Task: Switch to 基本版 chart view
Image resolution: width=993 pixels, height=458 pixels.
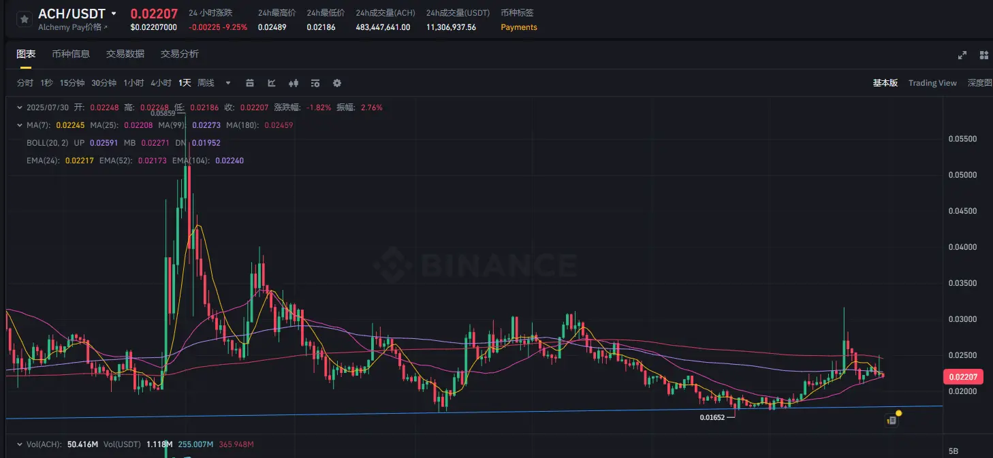Action: 885,83
